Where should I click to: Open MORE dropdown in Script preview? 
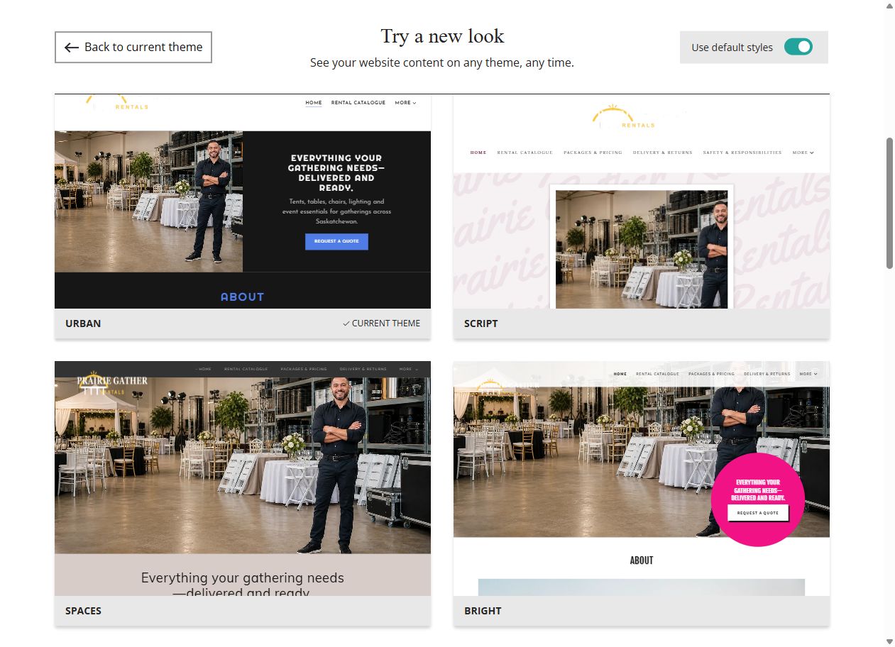tap(803, 153)
